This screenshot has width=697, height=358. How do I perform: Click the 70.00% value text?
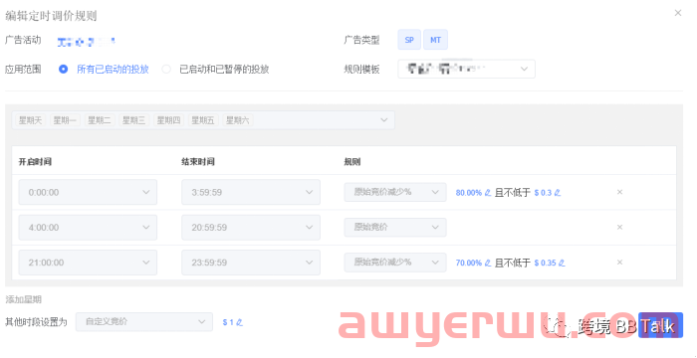click(x=469, y=263)
